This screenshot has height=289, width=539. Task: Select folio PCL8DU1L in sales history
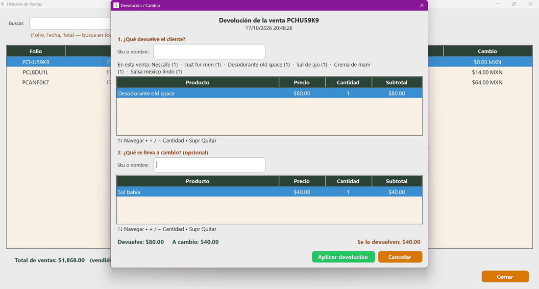click(x=36, y=72)
